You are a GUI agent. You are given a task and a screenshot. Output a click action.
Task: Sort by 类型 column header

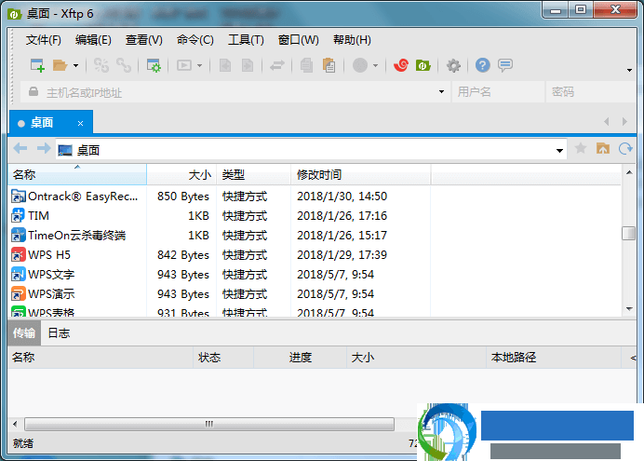[253, 175]
